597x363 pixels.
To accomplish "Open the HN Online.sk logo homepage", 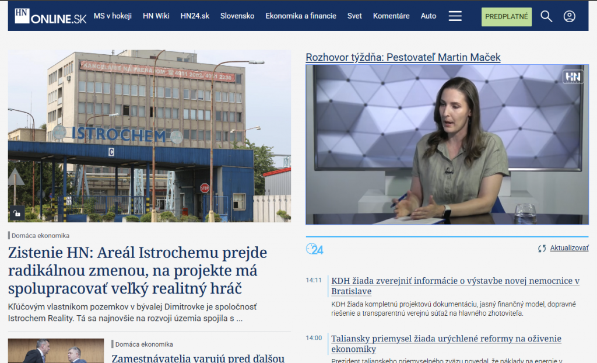I will point(51,16).
